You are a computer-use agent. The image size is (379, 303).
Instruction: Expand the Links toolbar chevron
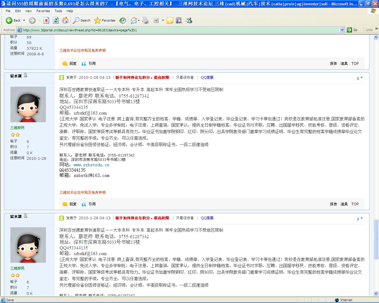[376, 29]
